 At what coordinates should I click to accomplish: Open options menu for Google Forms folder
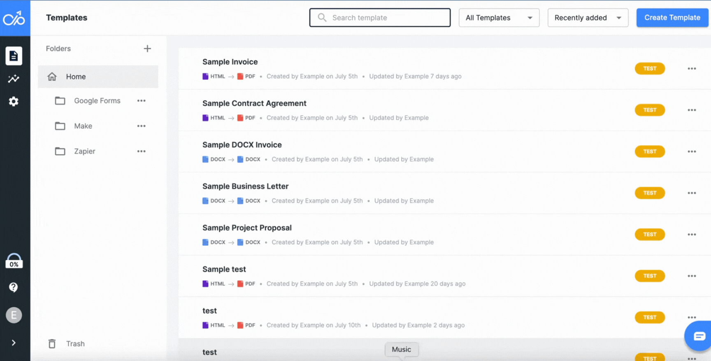click(x=141, y=101)
